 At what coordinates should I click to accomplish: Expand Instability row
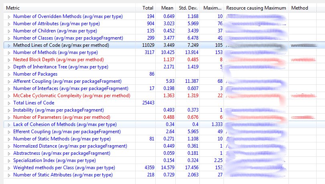pos(9,110)
